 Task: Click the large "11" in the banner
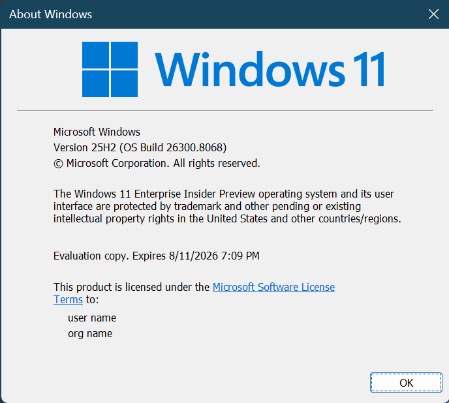coord(367,69)
